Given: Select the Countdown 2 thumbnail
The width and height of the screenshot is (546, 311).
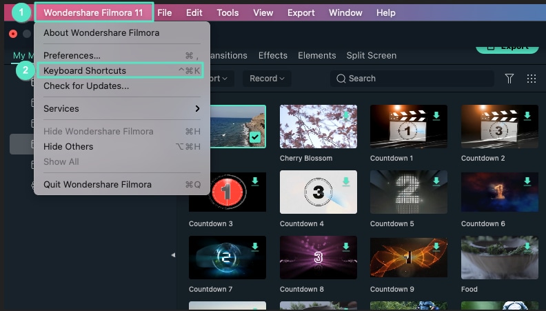Looking at the screenshot, I should click(x=499, y=126).
